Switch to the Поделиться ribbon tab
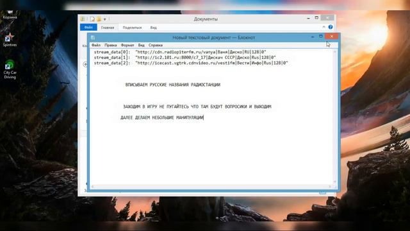This screenshot has width=410, height=231. [132, 28]
